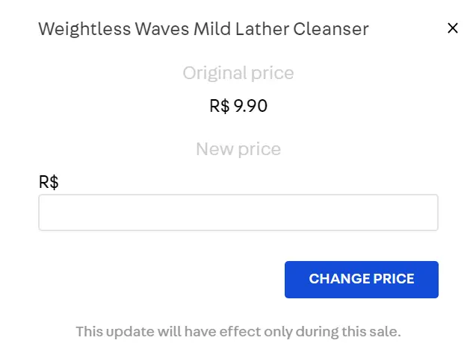476x355 pixels.
Task: Click the word Cleanser in the dialog title
Action: pyautogui.click(x=333, y=29)
